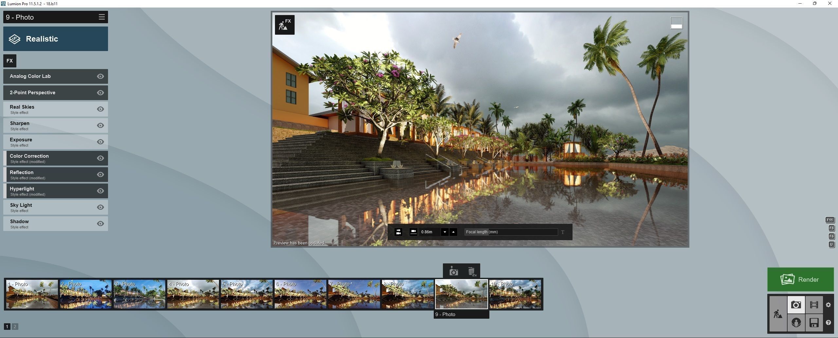Click the F8 shortcut key indicator
The width and height of the screenshot is (838, 338).
click(x=831, y=228)
